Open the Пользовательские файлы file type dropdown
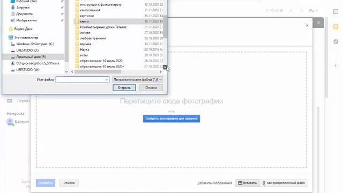 coord(138,80)
